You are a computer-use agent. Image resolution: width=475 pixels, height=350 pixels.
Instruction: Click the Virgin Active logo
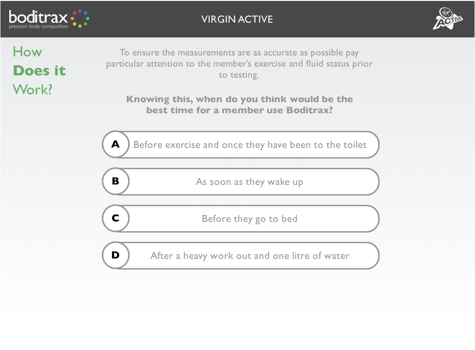447,19
